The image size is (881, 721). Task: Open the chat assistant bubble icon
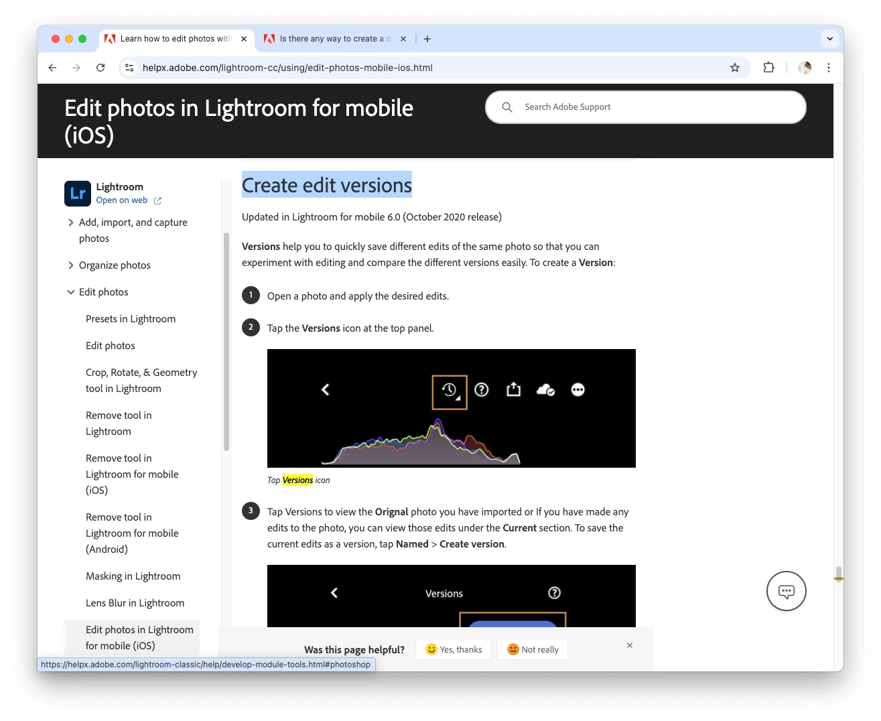(x=787, y=591)
